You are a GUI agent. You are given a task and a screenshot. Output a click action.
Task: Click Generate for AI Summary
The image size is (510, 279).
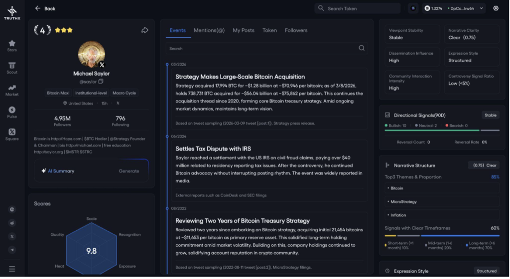point(129,171)
